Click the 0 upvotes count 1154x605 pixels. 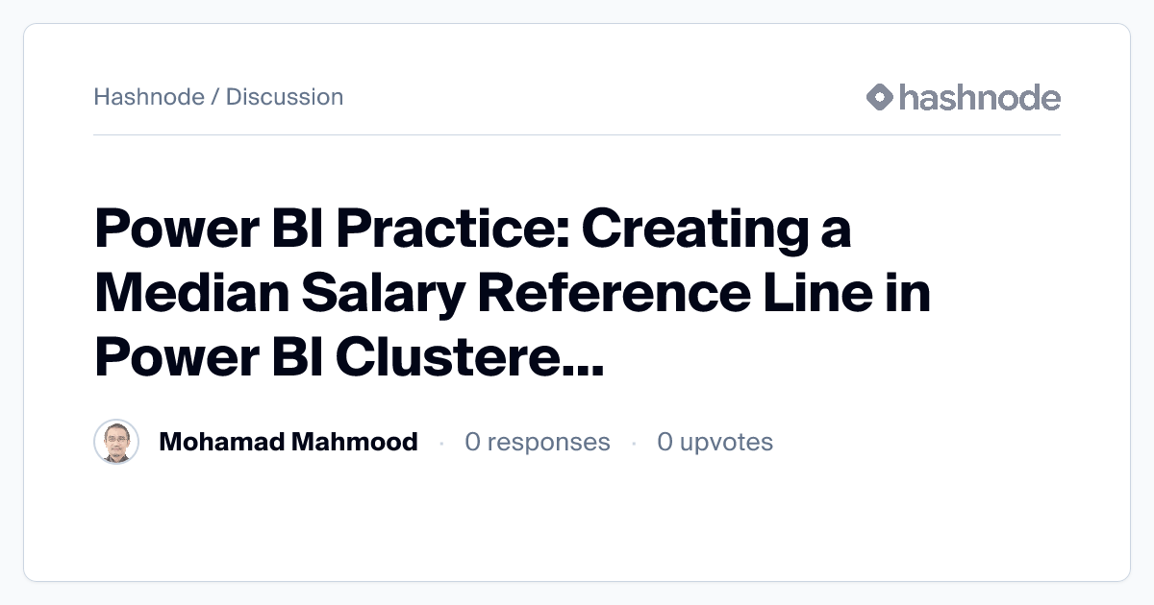(x=715, y=442)
